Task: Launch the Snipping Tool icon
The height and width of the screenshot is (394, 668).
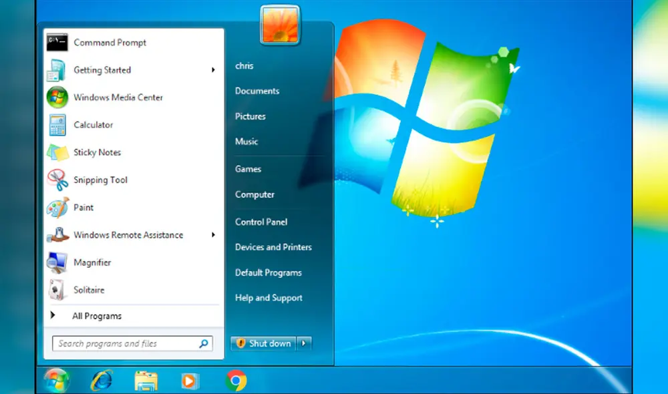Action: click(x=57, y=180)
